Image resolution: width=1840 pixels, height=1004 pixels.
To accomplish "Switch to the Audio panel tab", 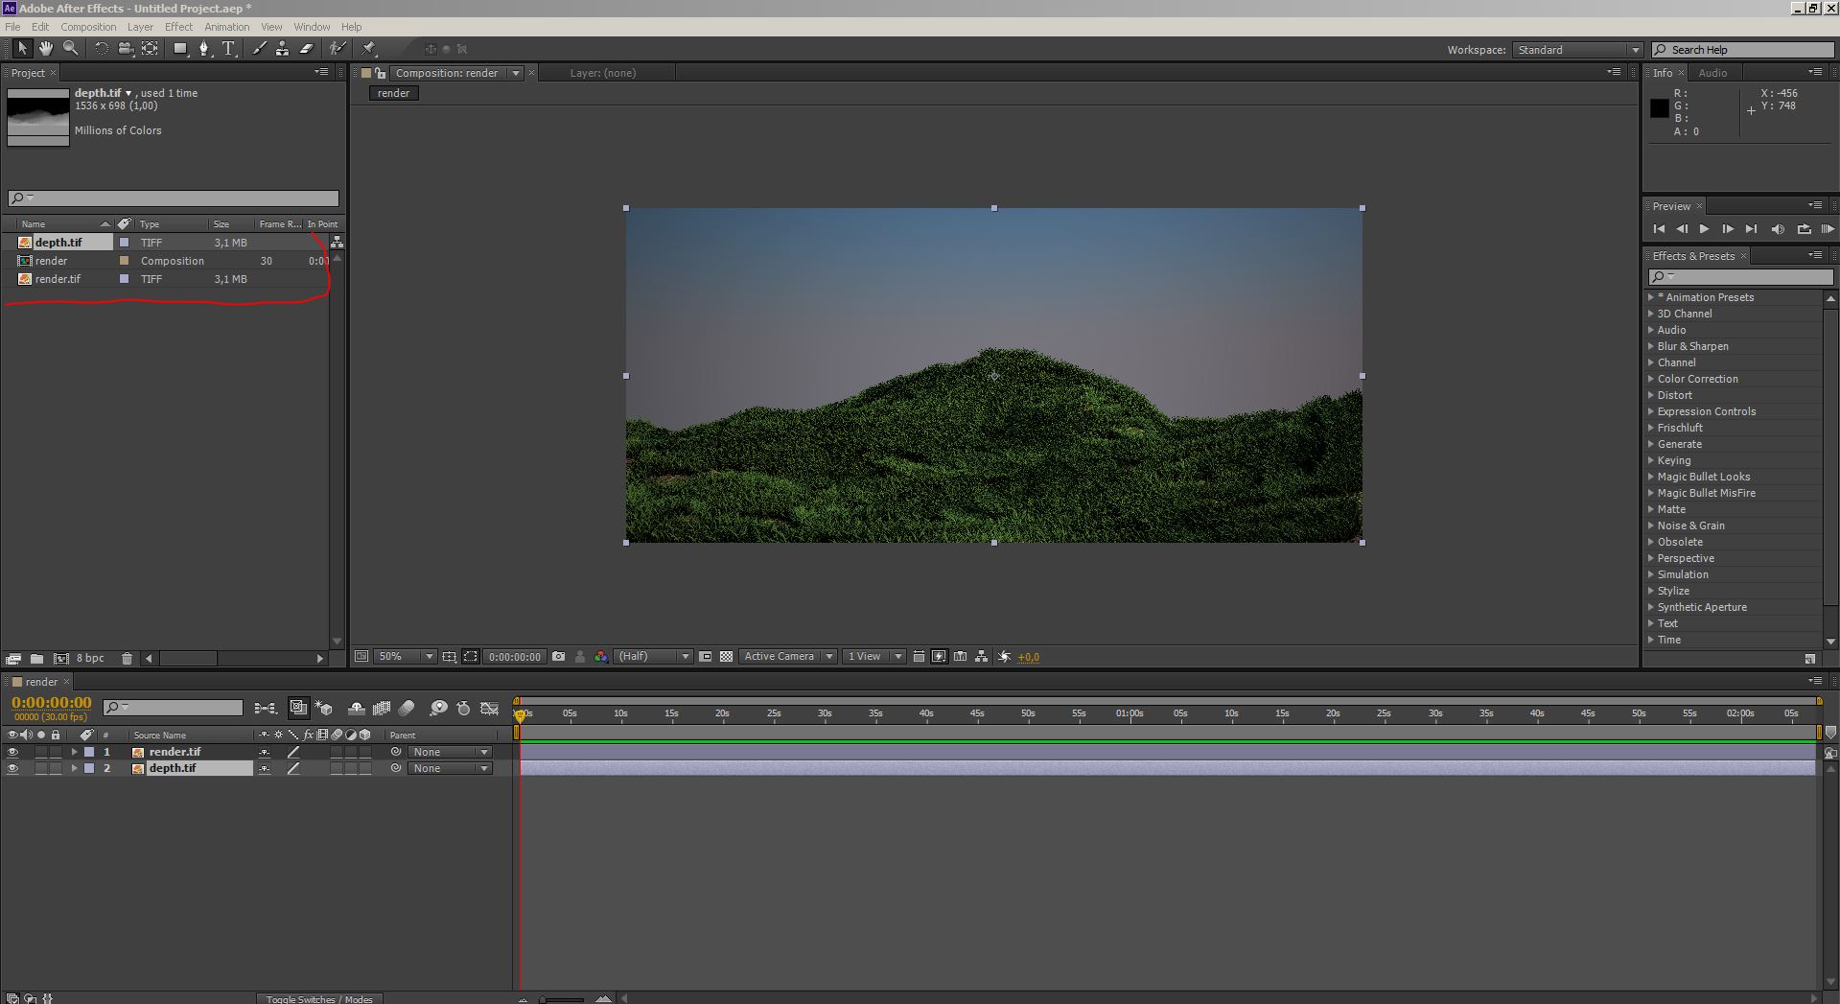I will click(x=1712, y=73).
